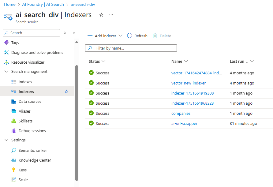Click the Filter by name field
Image resolution: width=273 pixels, height=187 pixels.
131,48
